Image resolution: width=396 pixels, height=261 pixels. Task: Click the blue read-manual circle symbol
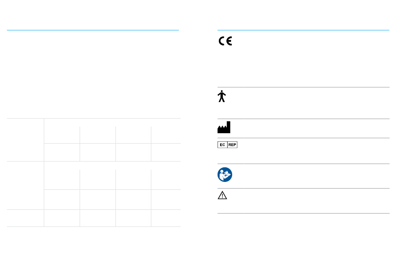pyautogui.click(x=225, y=174)
